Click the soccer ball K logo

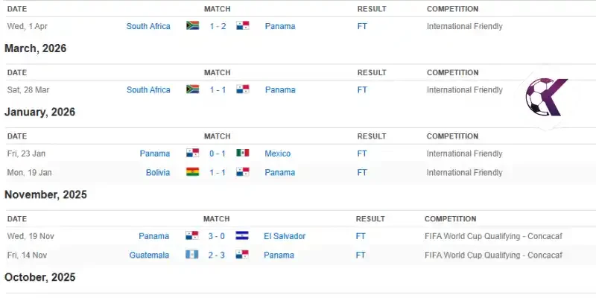[x=546, y=98]
